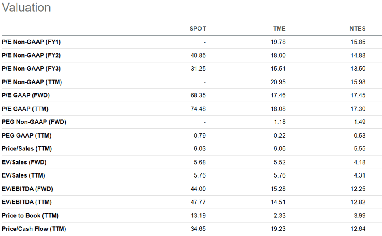Click TME's 19.78 P/E FY1 value

tap(278, 42)
